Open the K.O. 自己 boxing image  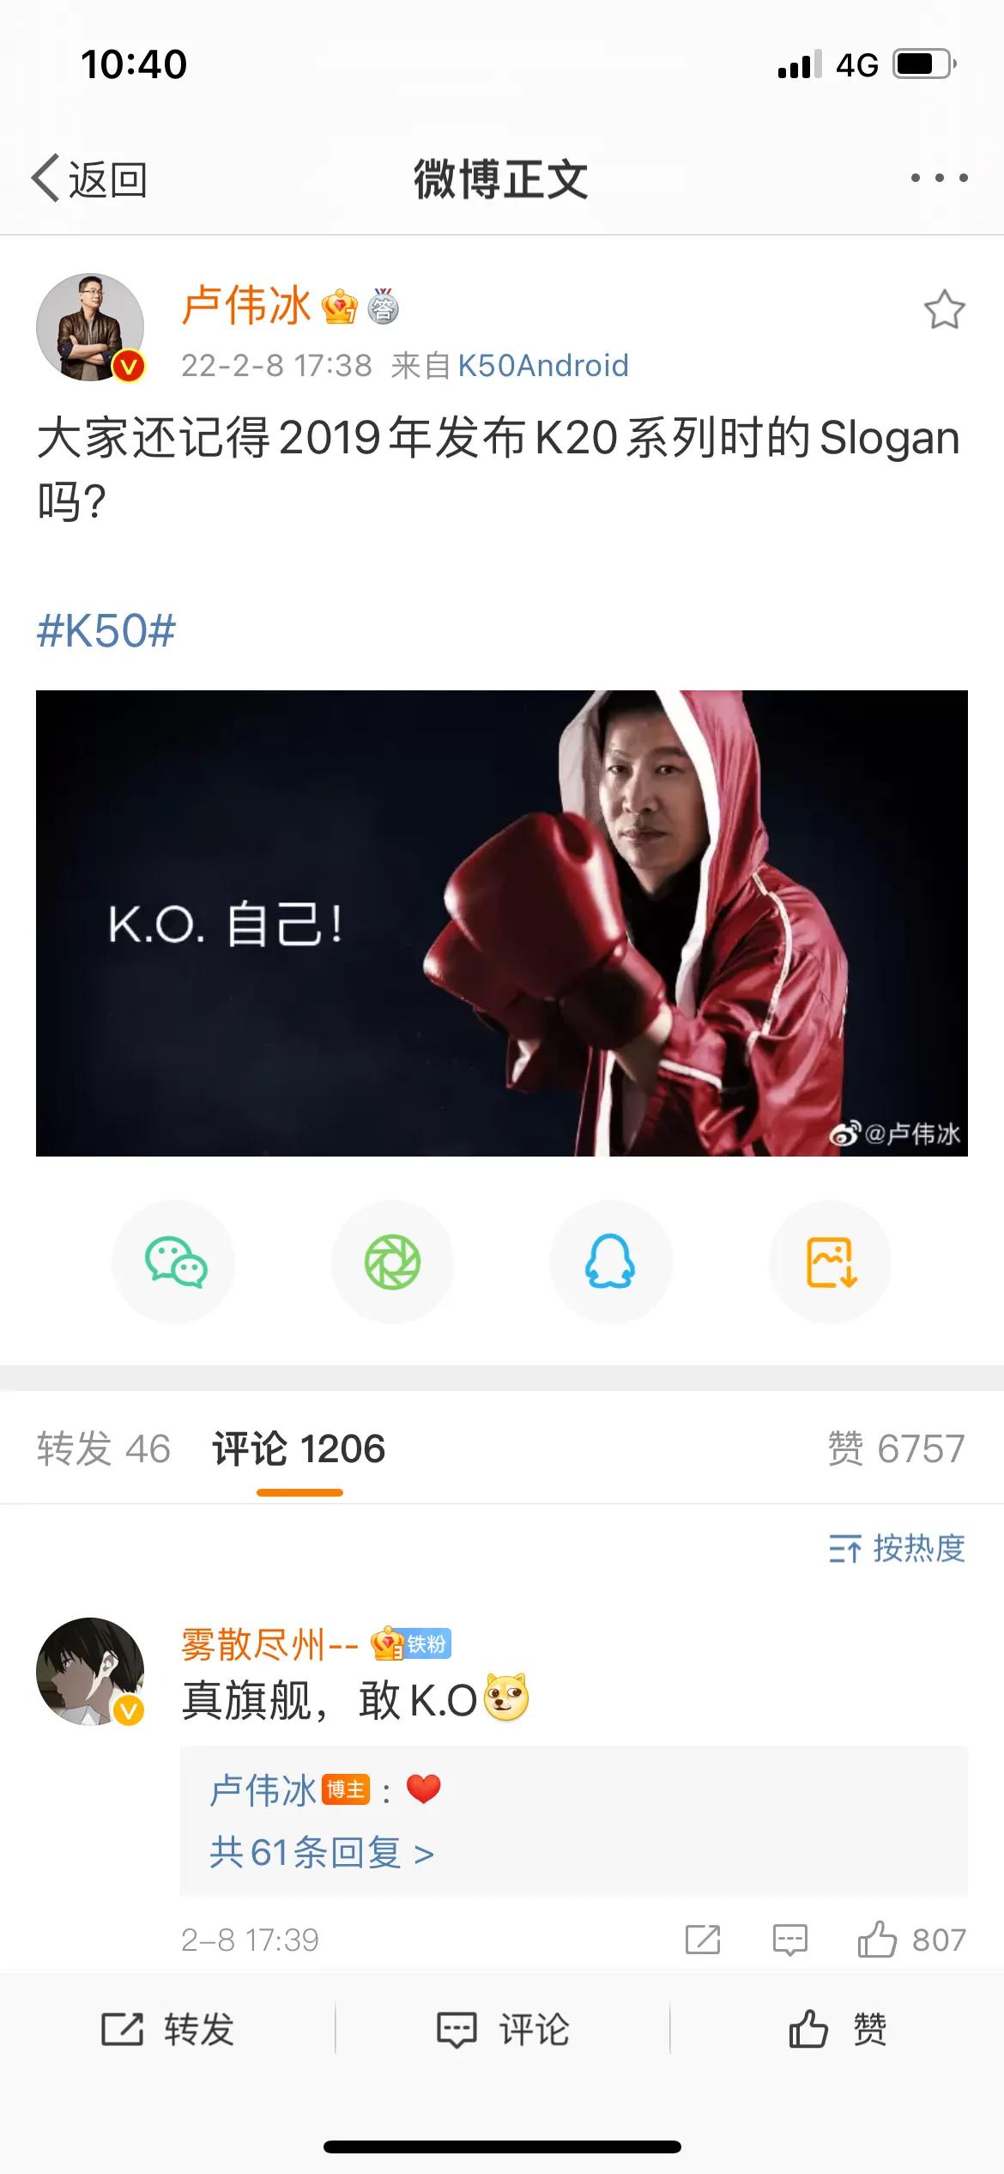coord(502,923)
